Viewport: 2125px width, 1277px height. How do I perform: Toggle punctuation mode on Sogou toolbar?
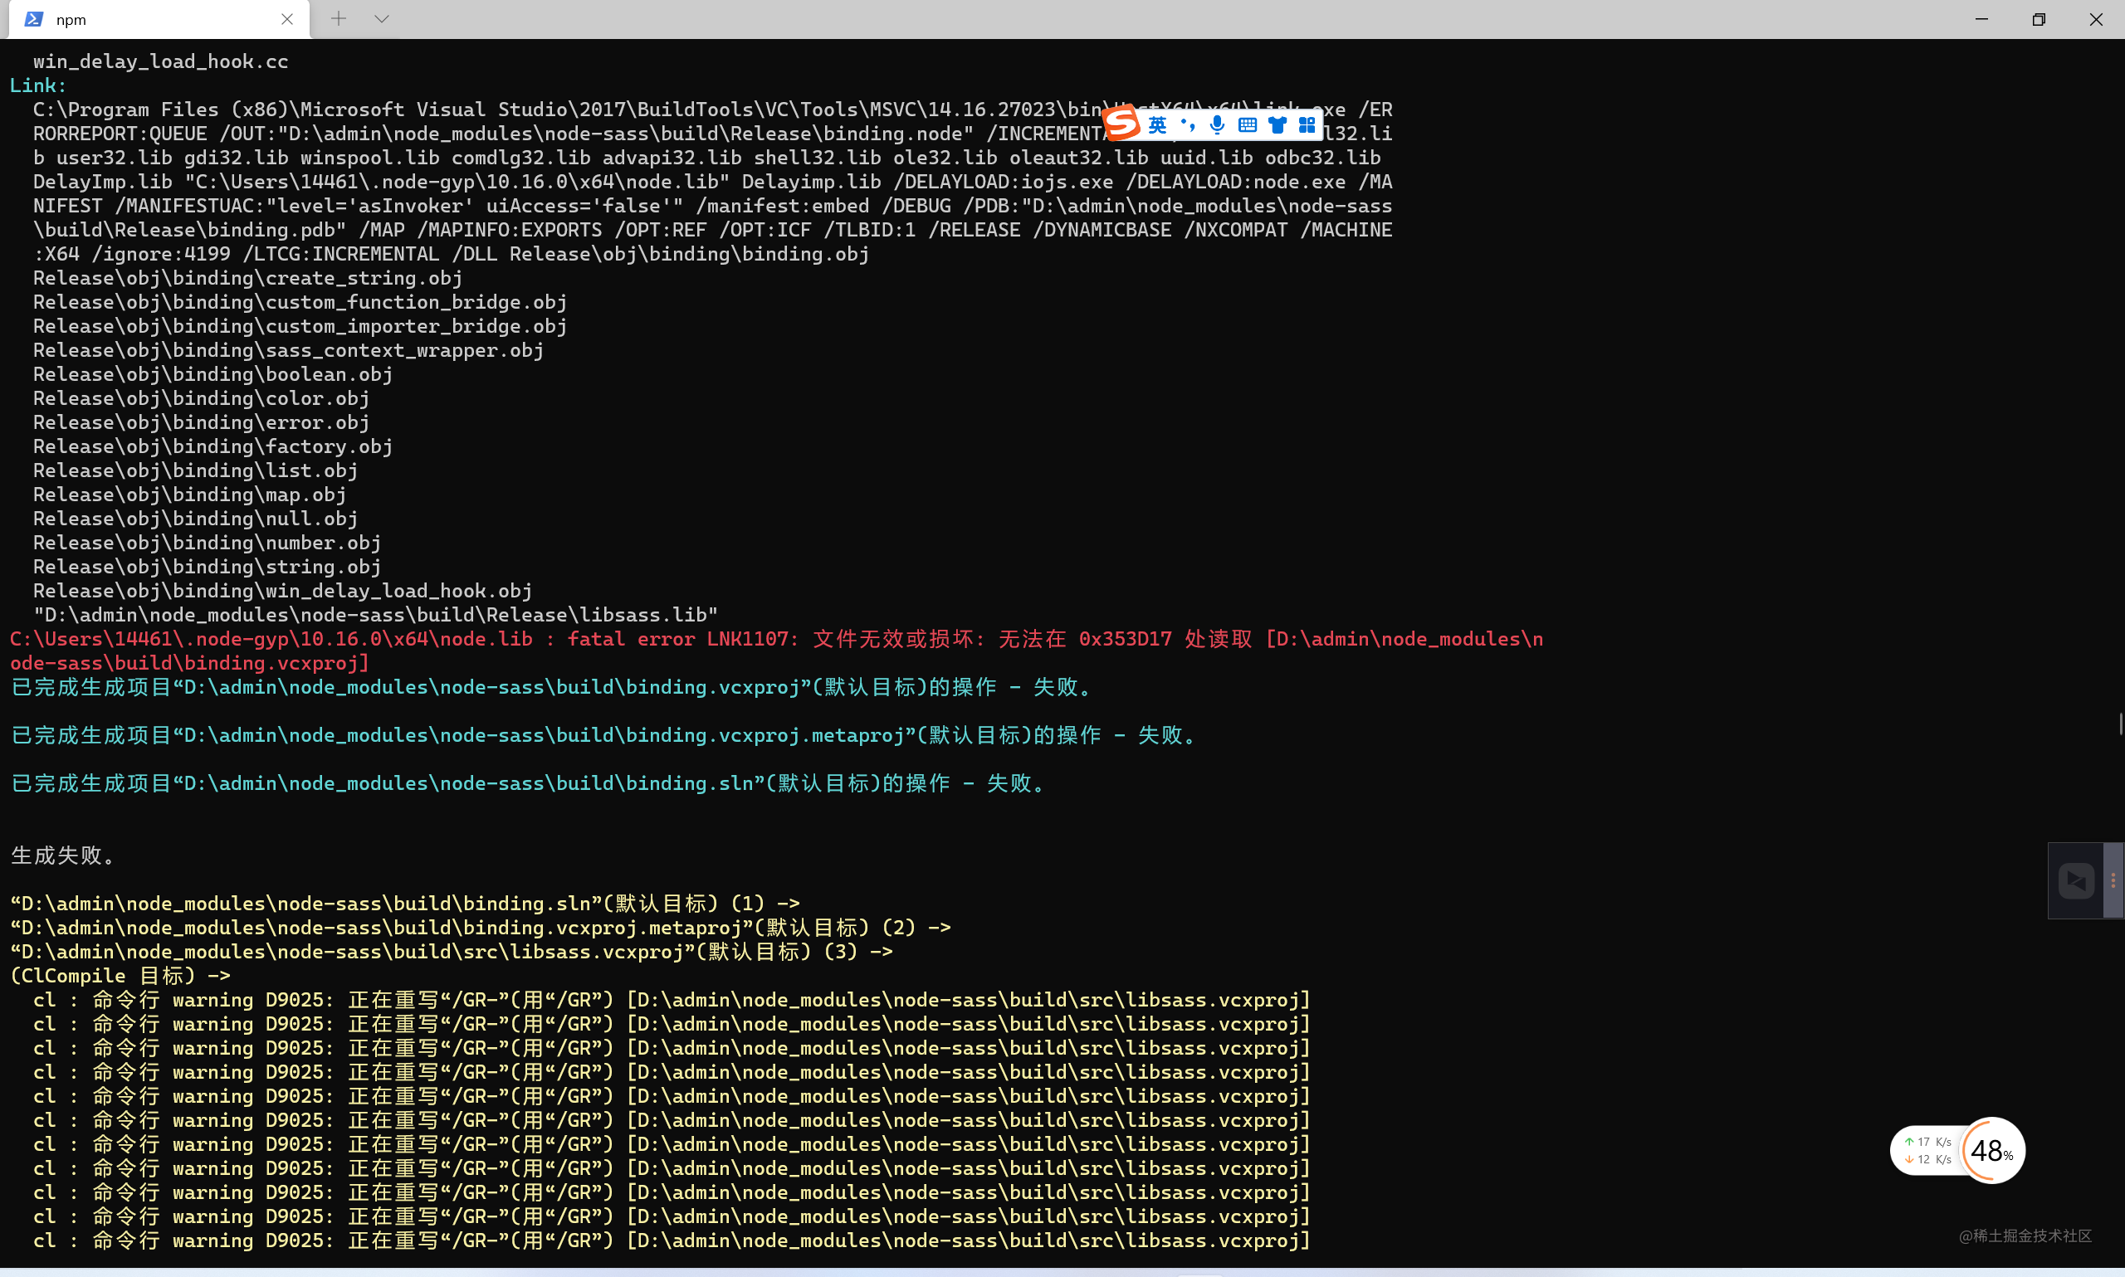[x=1189, y=125]
